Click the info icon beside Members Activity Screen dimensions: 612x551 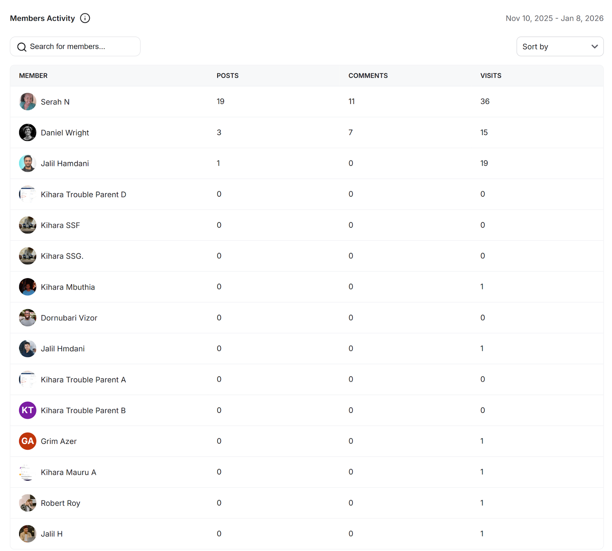tap(85, 18)
